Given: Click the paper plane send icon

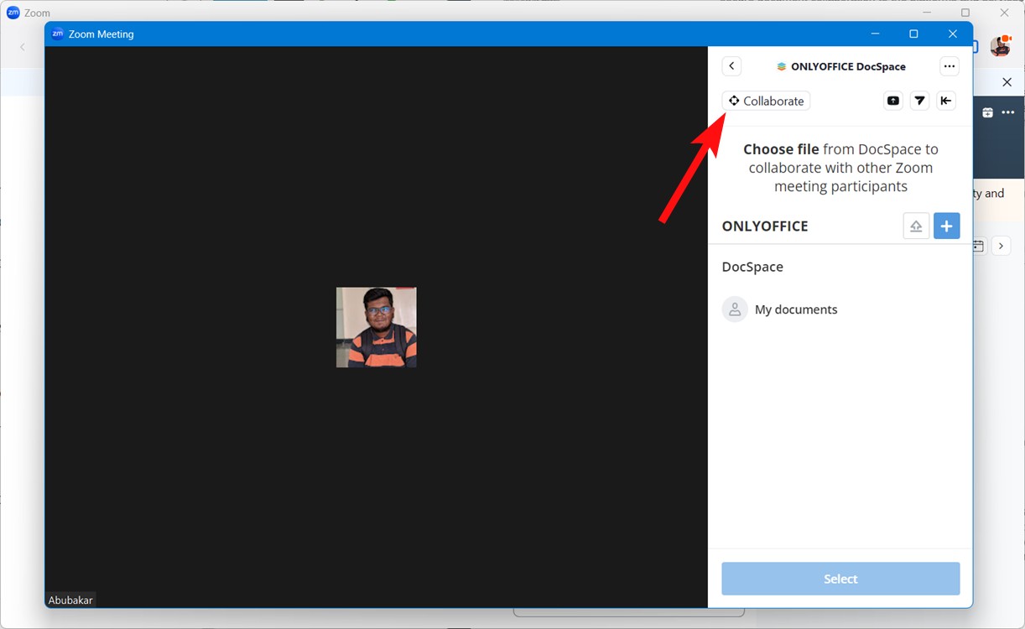Looking at the screenshot, I should pyautogui.click(x=919, y=100).
